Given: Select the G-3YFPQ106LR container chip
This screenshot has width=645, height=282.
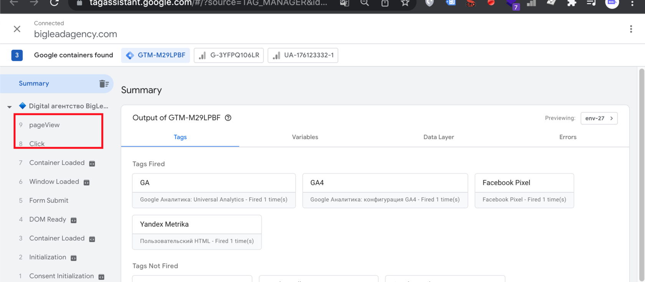Looking at the screenshot, I should pyautogui.click(x=229, y=55).
